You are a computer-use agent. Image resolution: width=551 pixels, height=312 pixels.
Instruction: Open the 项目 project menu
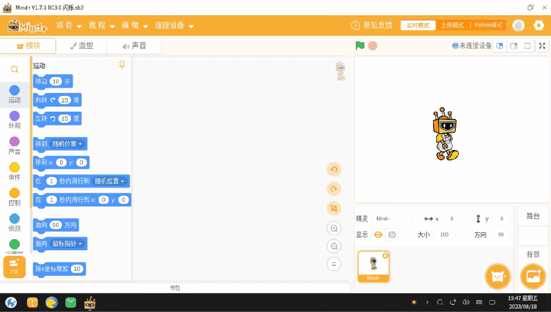tap(69, 25)
